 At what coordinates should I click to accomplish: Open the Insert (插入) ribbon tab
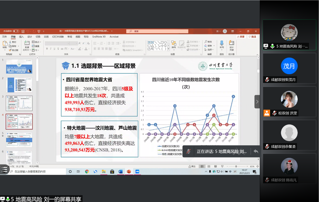point(21,37)
